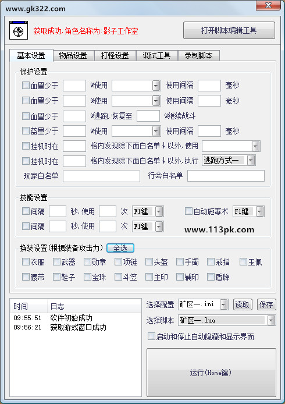Click the 读取 config button
This screenshot has height=404, width=285.
(243, 304)
